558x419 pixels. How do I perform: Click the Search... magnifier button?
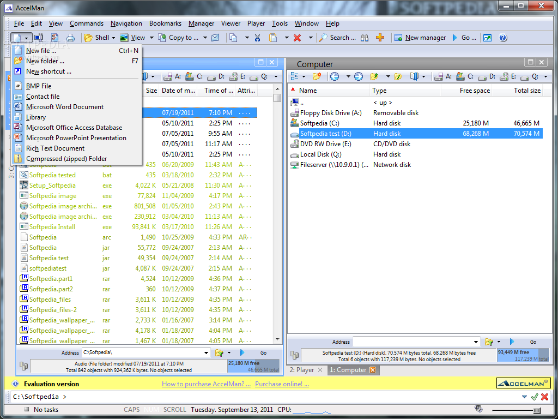pyautogui.click(x=337, y=38)
